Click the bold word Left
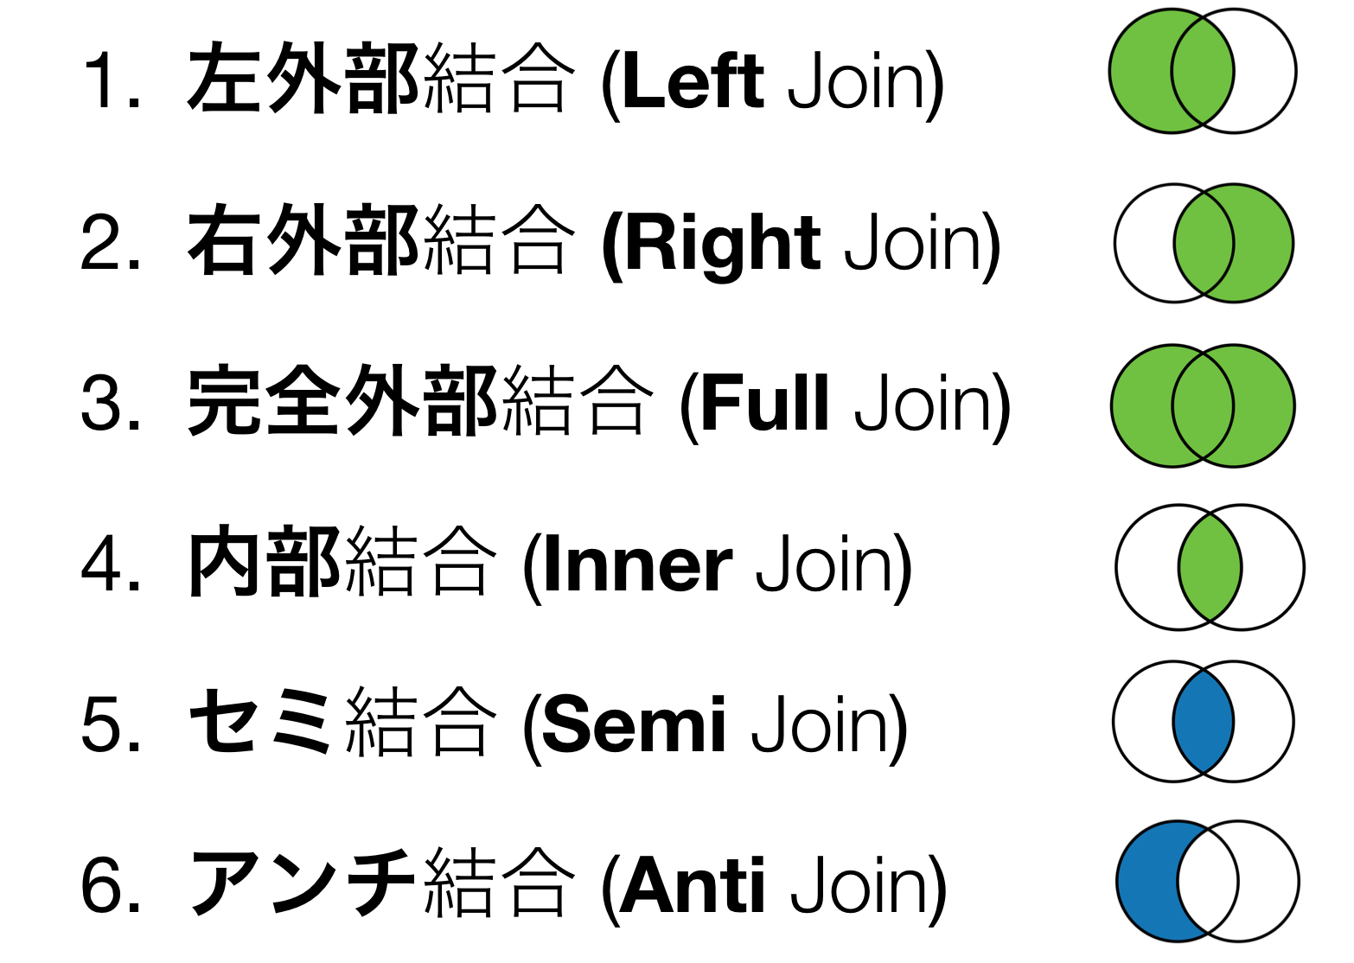Image resolution: width=1354 pixels, height=963 pixels. 693,81
